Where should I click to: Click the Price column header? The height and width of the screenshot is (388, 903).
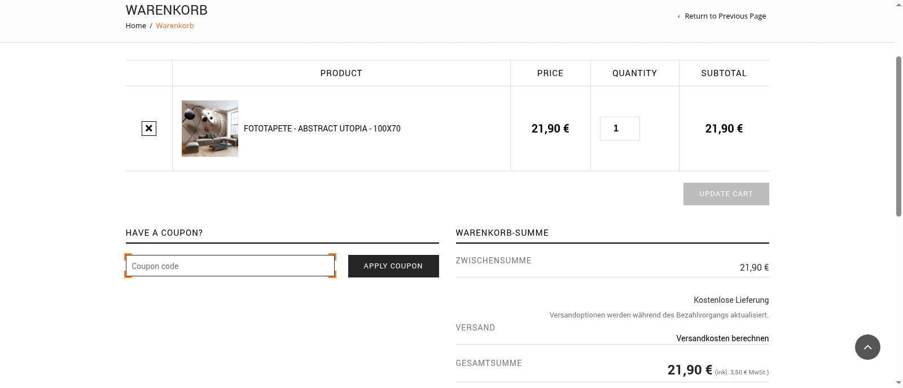tap(550, 73)
